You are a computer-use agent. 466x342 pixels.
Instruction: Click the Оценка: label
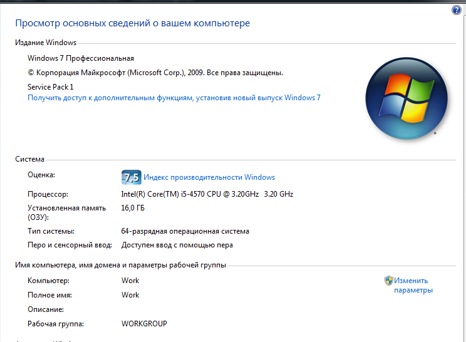[41, 175]
